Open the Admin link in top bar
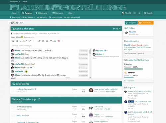166x123 pixels. pos(25,2)
